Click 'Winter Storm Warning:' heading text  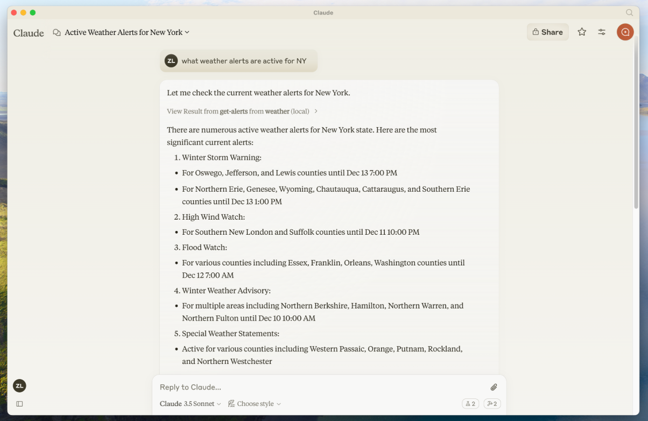222,158
